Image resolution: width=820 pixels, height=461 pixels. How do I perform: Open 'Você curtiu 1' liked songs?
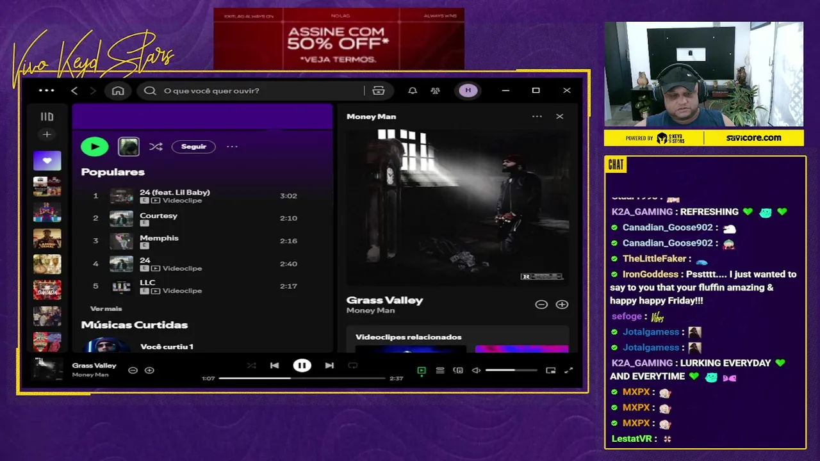pyautogui.click(x=167, y=346)
